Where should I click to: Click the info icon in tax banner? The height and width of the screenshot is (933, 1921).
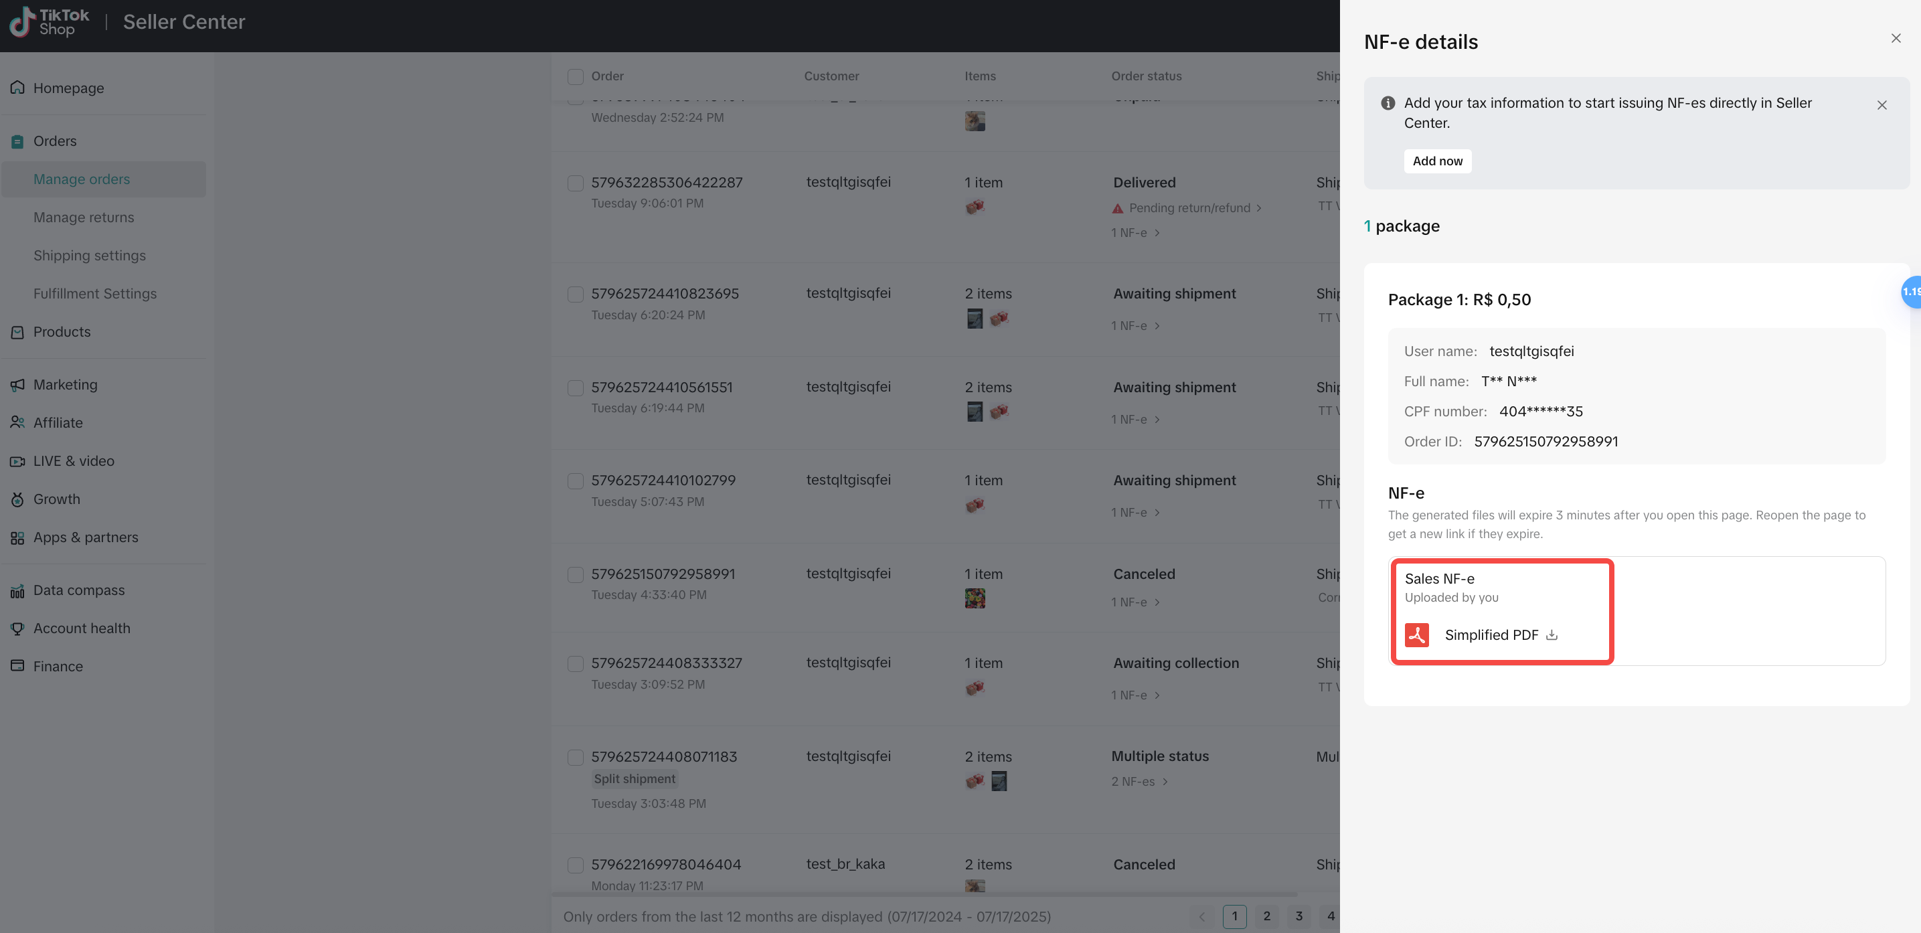1387,103
